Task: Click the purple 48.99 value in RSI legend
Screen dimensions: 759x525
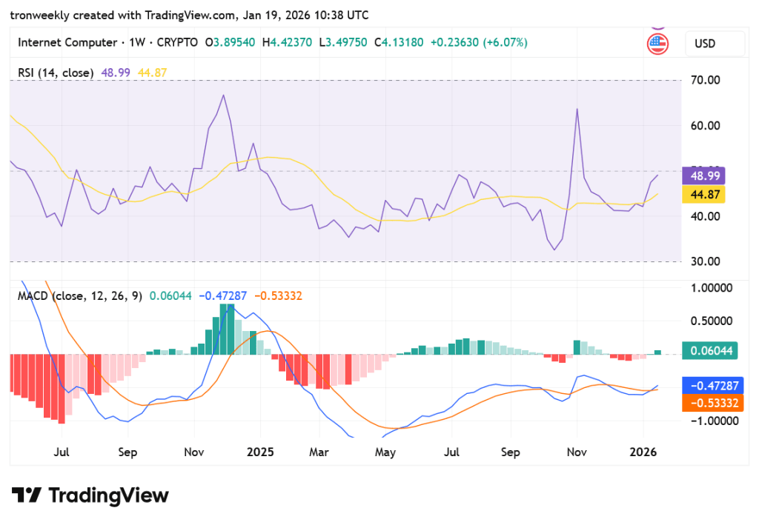Action: [x=116, y=73]
